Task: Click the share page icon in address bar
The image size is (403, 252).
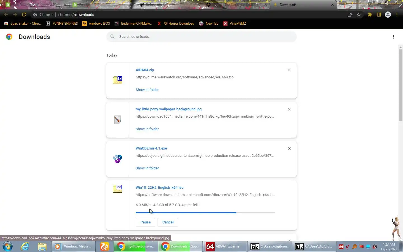Action: pos(350,15)
